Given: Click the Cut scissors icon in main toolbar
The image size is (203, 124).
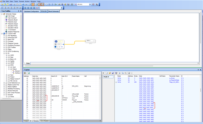Looking at the screenshot, I should pyautogui.click(x=15, y=4).
